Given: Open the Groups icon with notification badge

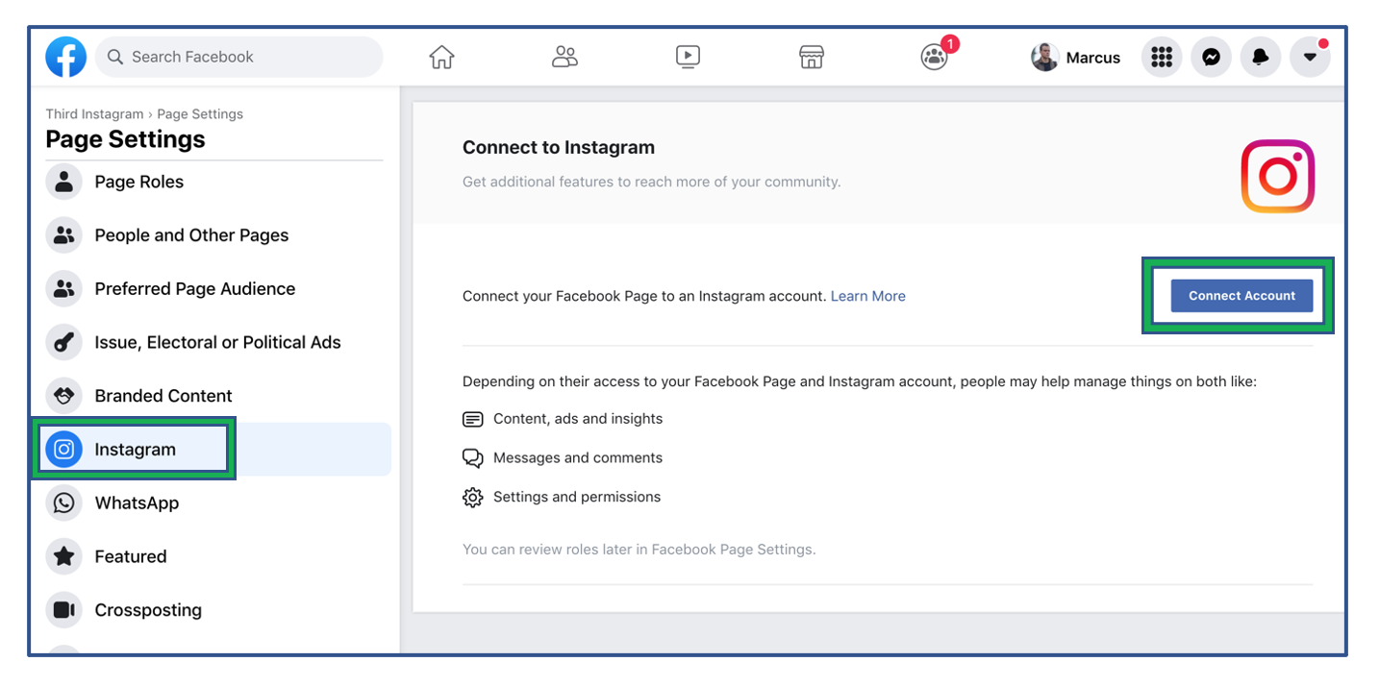Looking at the screenshot, I should coord(935,56).
